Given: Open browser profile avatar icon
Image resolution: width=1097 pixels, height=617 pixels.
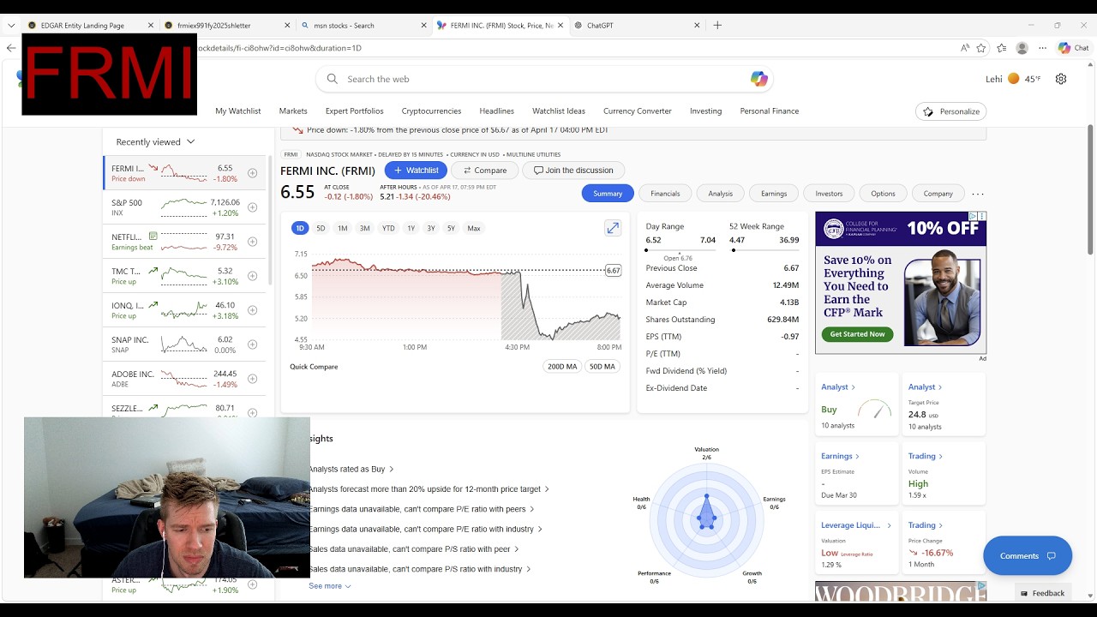Looking at the screenshot, I should click(1022, 48).
